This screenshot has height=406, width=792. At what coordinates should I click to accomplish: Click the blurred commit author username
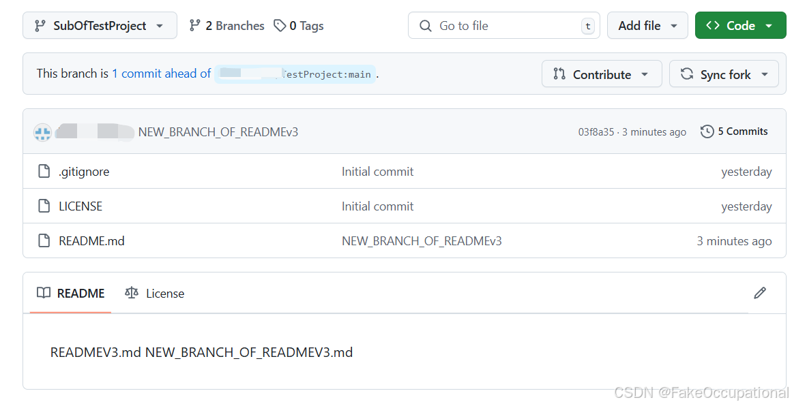tap(95, 132)
